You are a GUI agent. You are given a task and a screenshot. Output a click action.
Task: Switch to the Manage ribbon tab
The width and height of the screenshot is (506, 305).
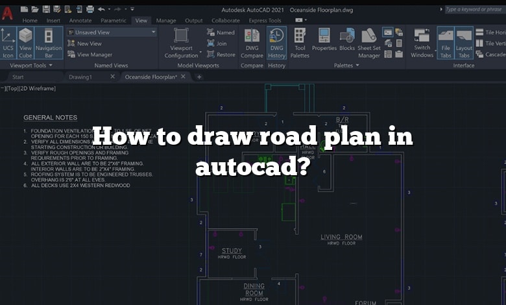pos(166,21)
